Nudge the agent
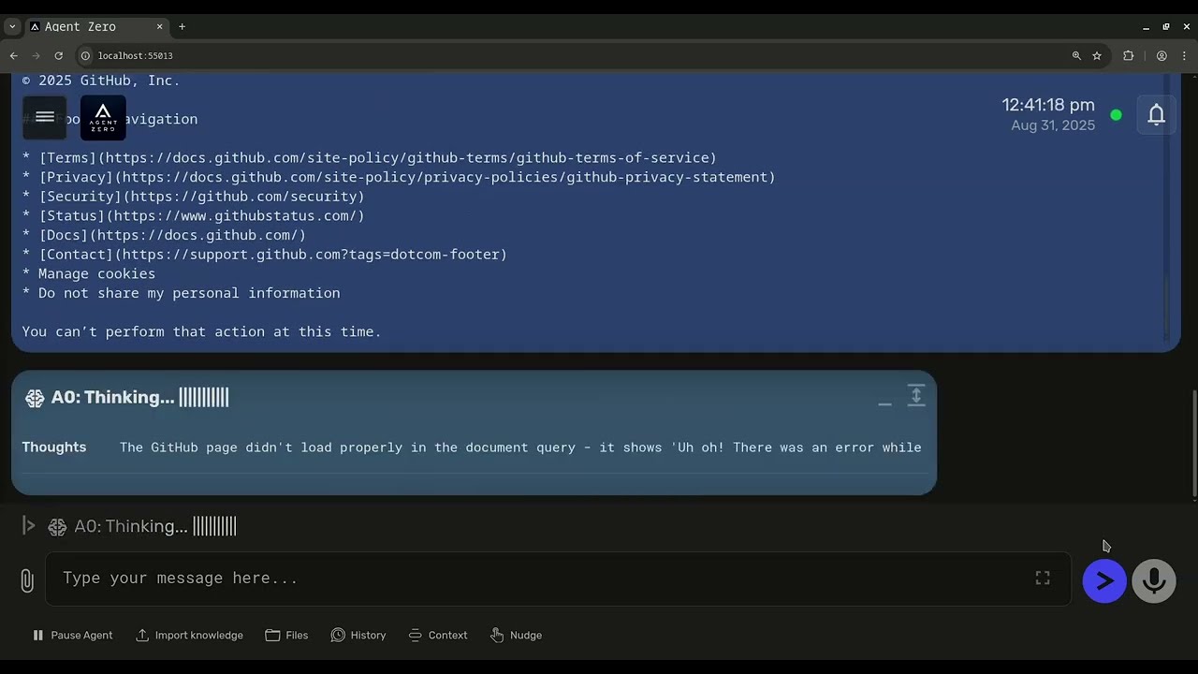Viewport: 1198px width, 674px height. [x=516, y=635]
